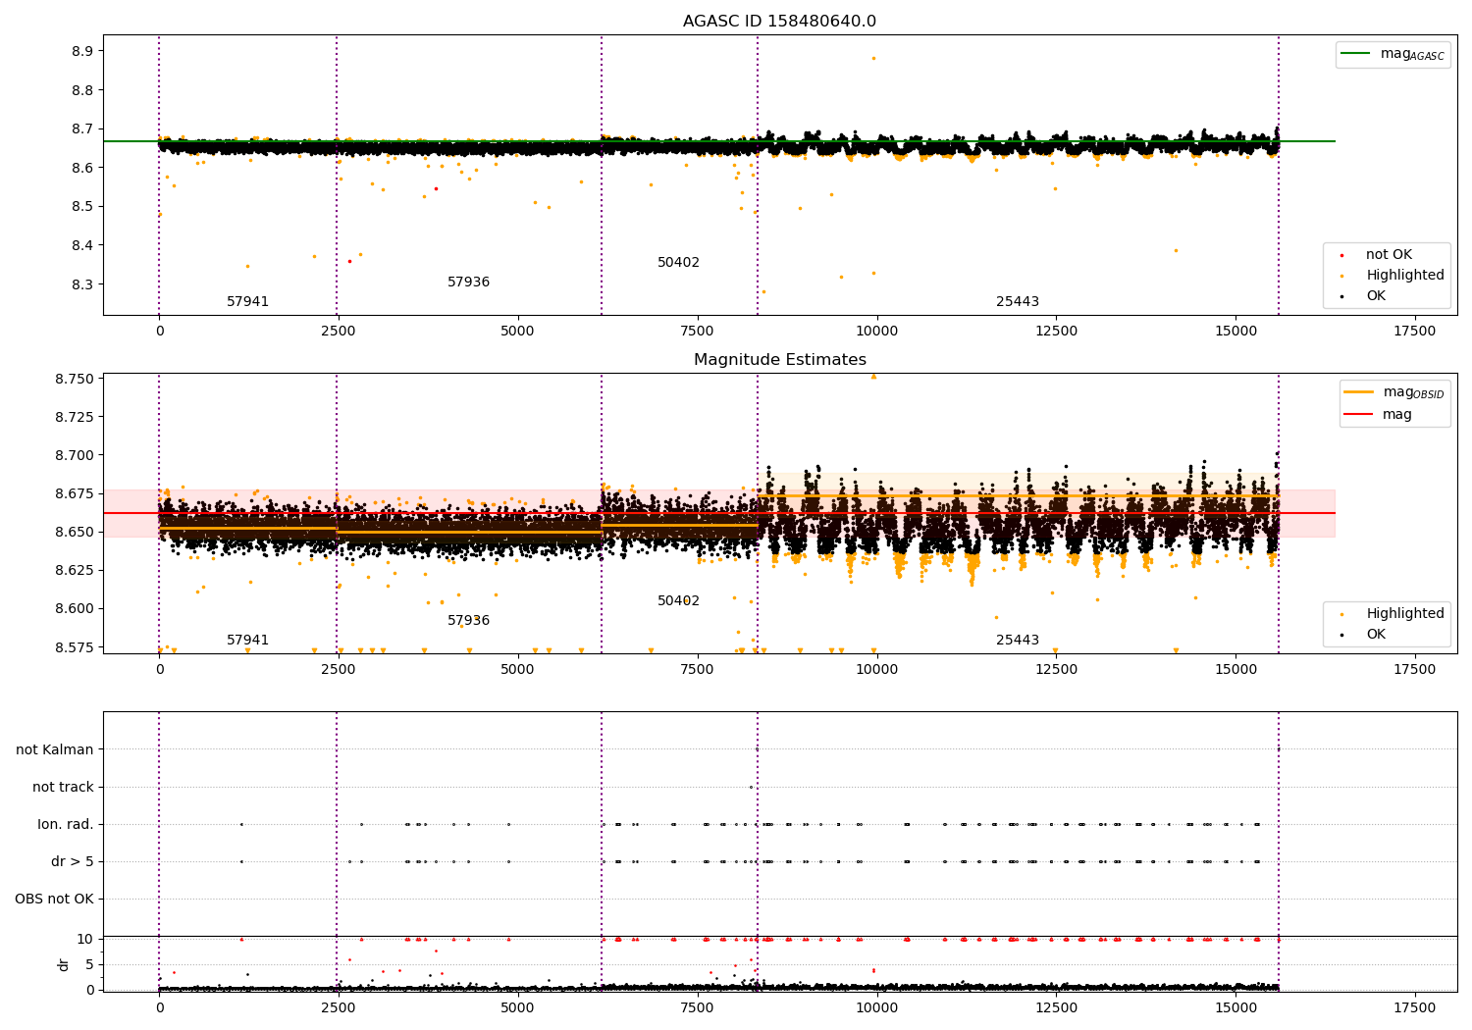Click the 'AGASC ID 158480640.0' plot title
Screen dimensions: 1472x1030
[779, 22]
